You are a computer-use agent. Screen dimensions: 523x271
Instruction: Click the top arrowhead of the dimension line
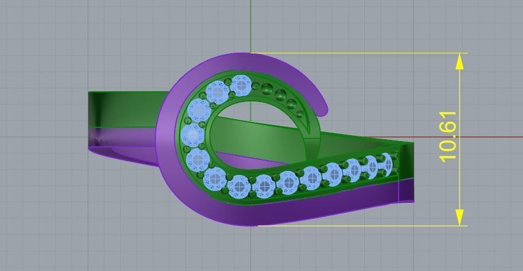pos(460,62)
